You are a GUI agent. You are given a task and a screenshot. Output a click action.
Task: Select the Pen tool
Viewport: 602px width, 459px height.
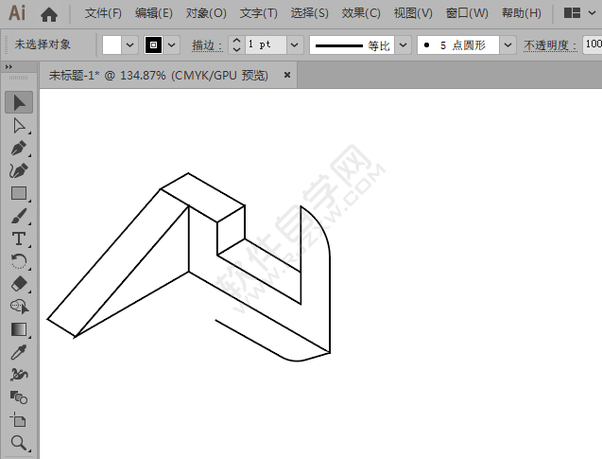[19, 148]
